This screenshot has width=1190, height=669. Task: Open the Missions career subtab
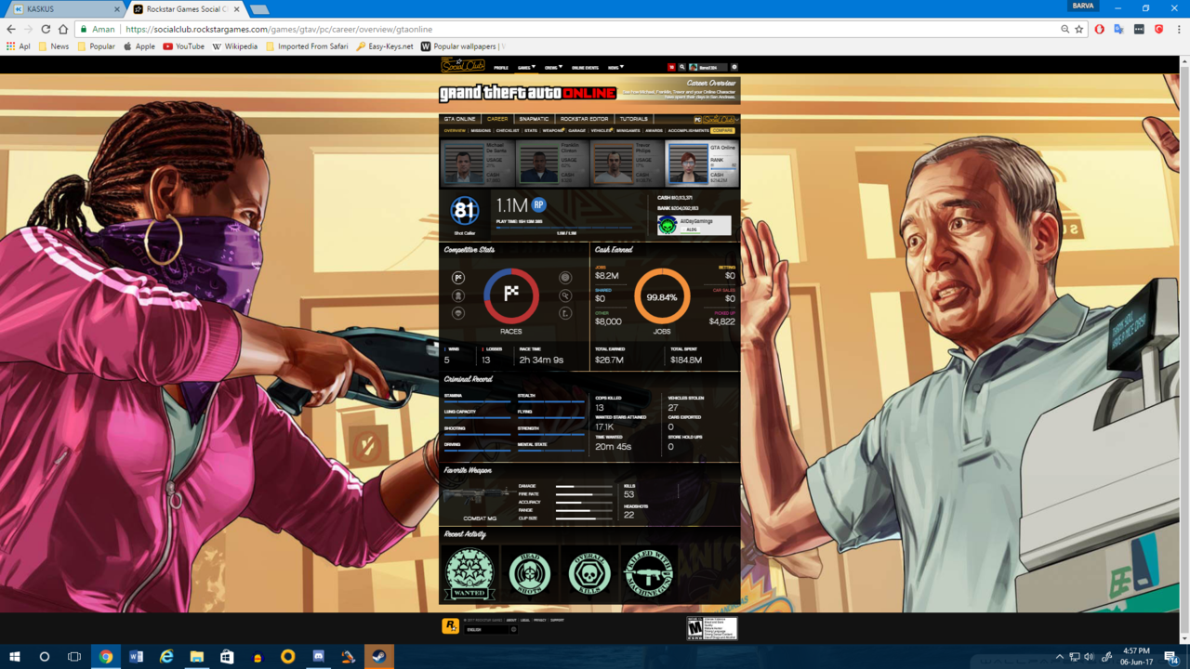point(481,131)
